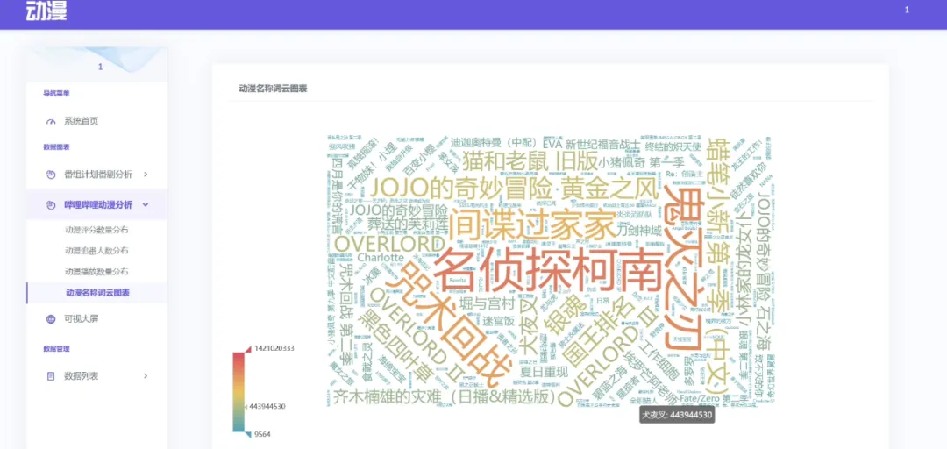Click the word 堀与宫村 in the cloud
Screen dimensions: 947x449
coord(486,303)
